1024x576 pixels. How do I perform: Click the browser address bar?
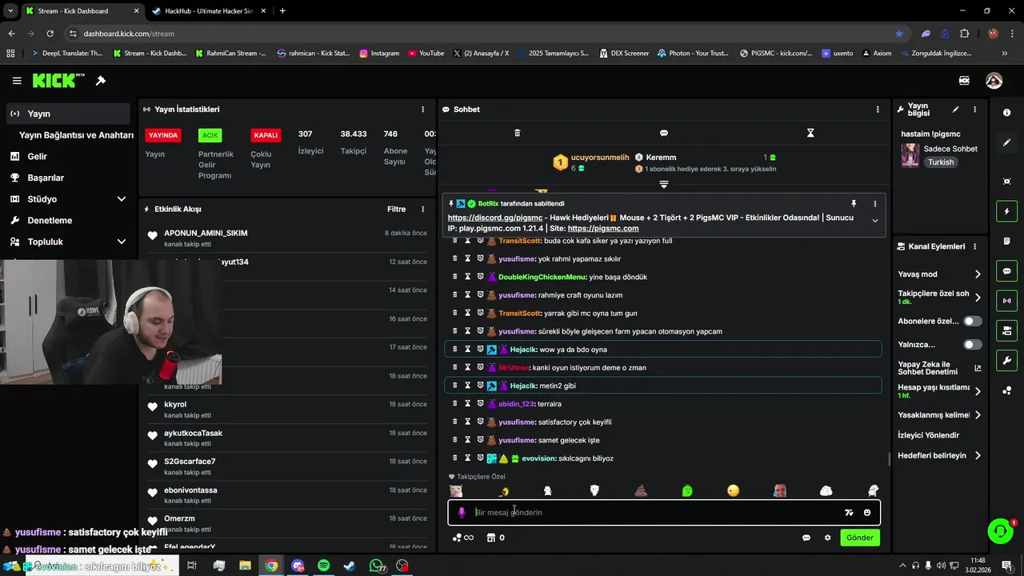pyautogui.click(x=480, y=34)
